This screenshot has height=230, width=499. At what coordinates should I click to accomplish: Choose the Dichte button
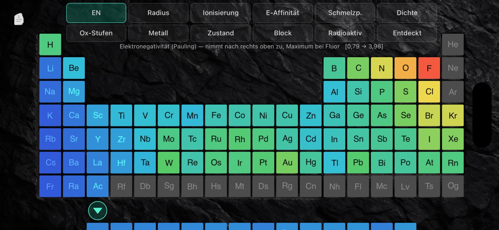(407, 13)
